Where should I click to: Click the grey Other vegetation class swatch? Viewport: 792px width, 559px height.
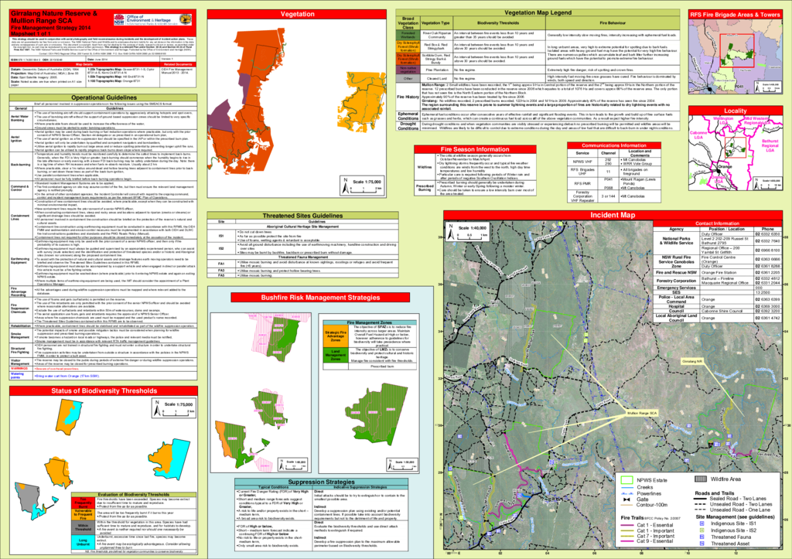[408, 78]
